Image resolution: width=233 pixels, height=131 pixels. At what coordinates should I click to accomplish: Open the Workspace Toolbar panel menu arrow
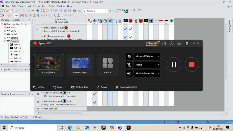(26, 20)
